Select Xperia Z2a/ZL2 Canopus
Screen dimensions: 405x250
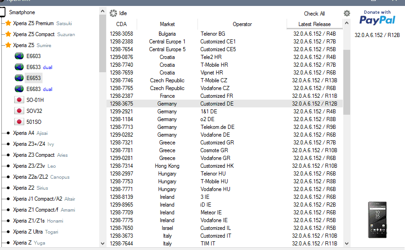(x=41, y=177)
